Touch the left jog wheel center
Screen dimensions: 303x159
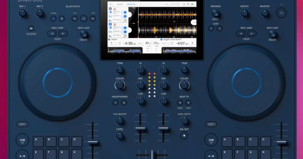[57, 82]
